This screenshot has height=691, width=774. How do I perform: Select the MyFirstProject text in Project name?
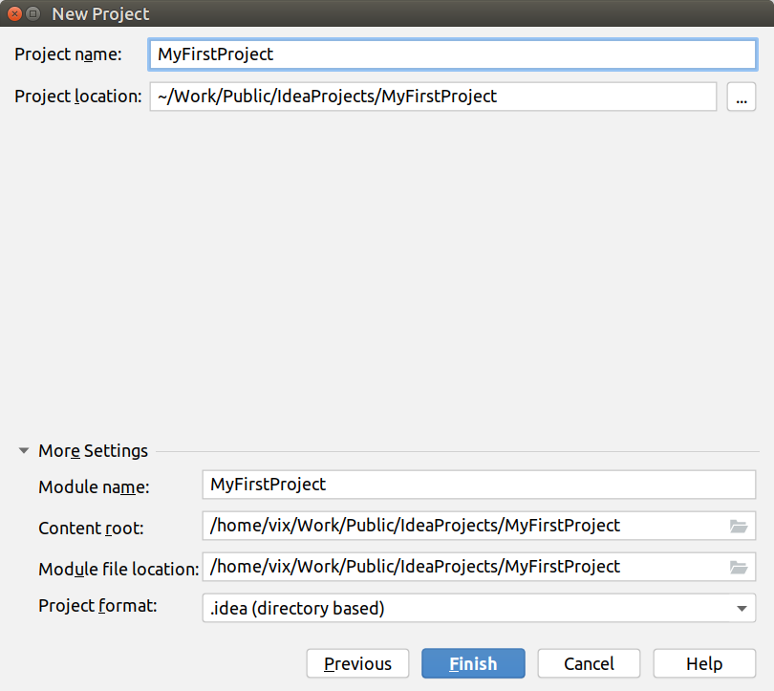(x=220, y=54)
